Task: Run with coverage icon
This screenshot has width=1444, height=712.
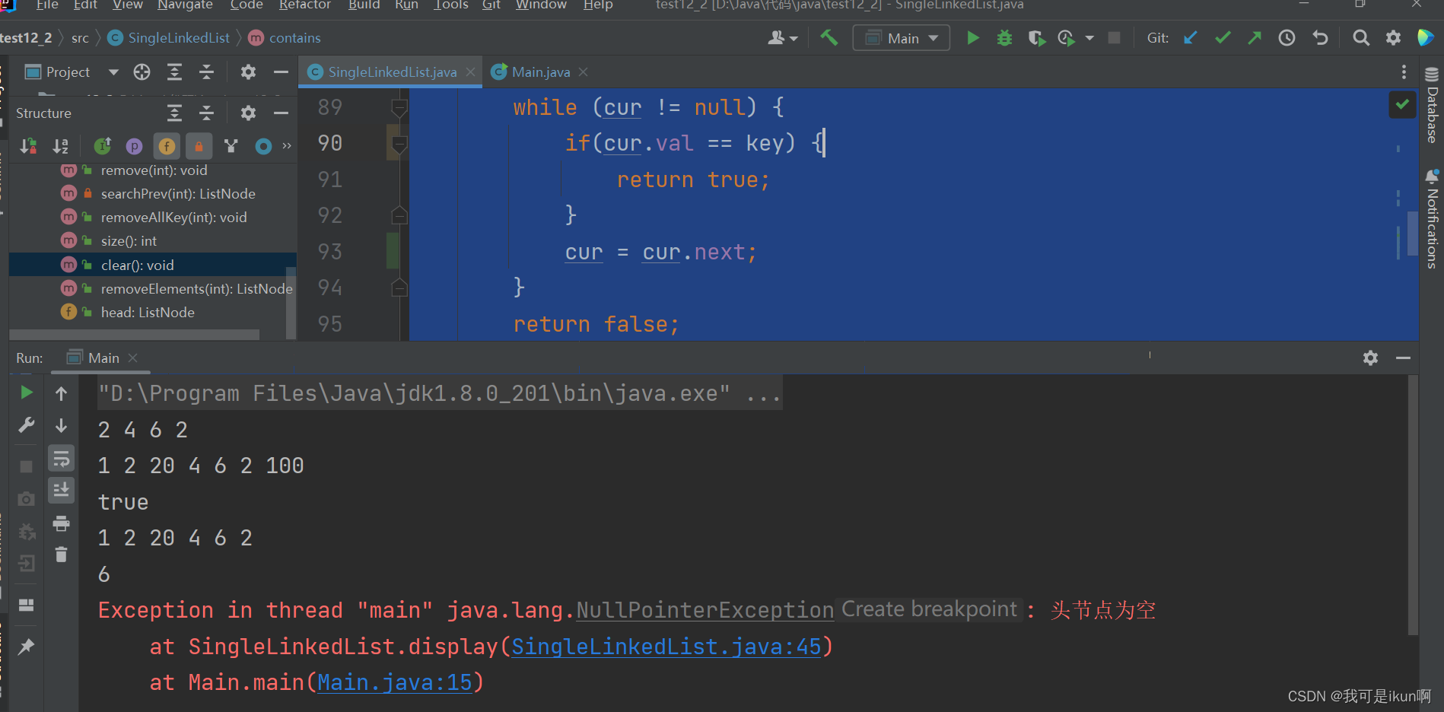Action: (1036, 38)
